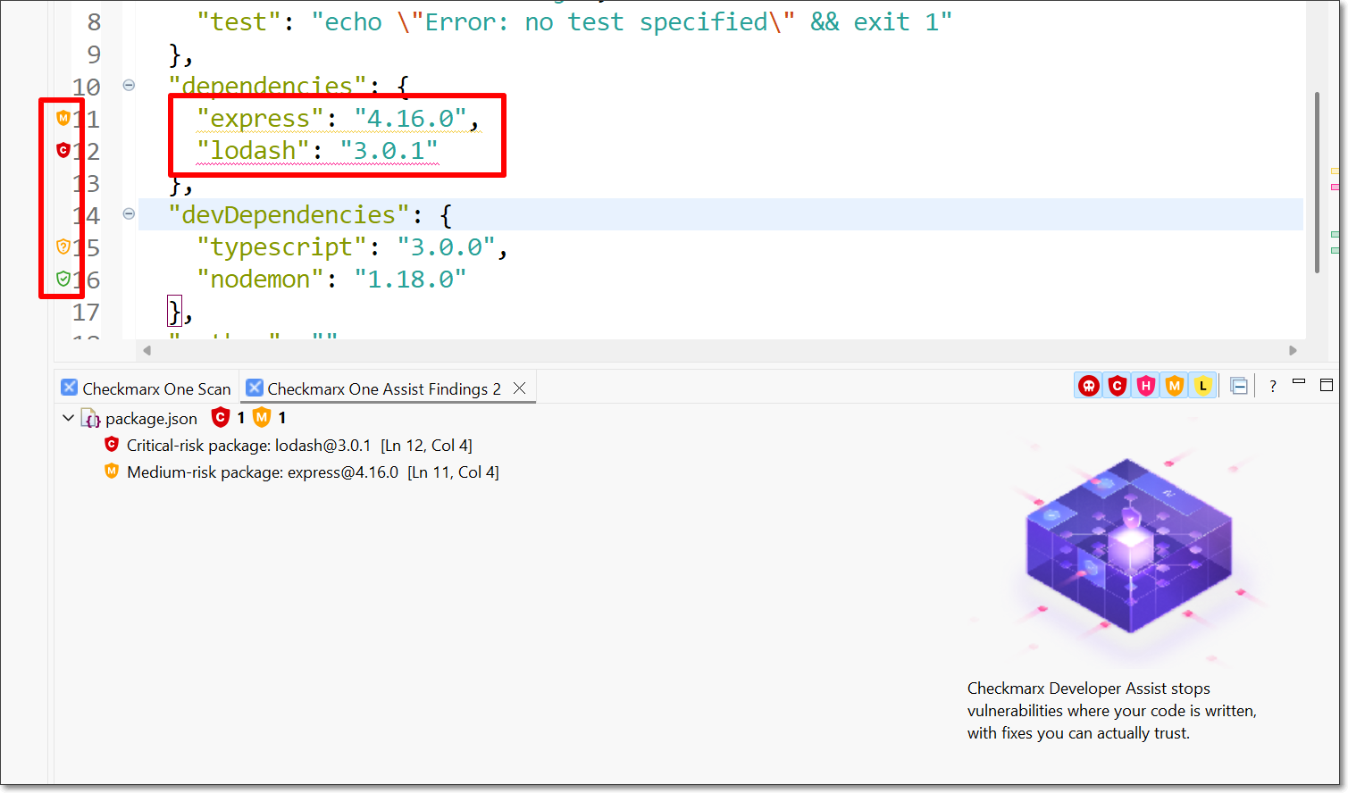Click the pink overview ruler annotation marker
Screen dimensions: 1348x793
[x=1335, y=187]
